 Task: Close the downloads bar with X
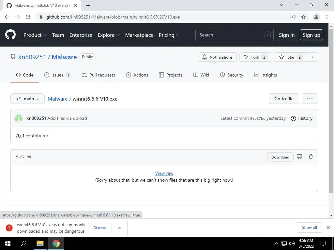coord(328,228)
